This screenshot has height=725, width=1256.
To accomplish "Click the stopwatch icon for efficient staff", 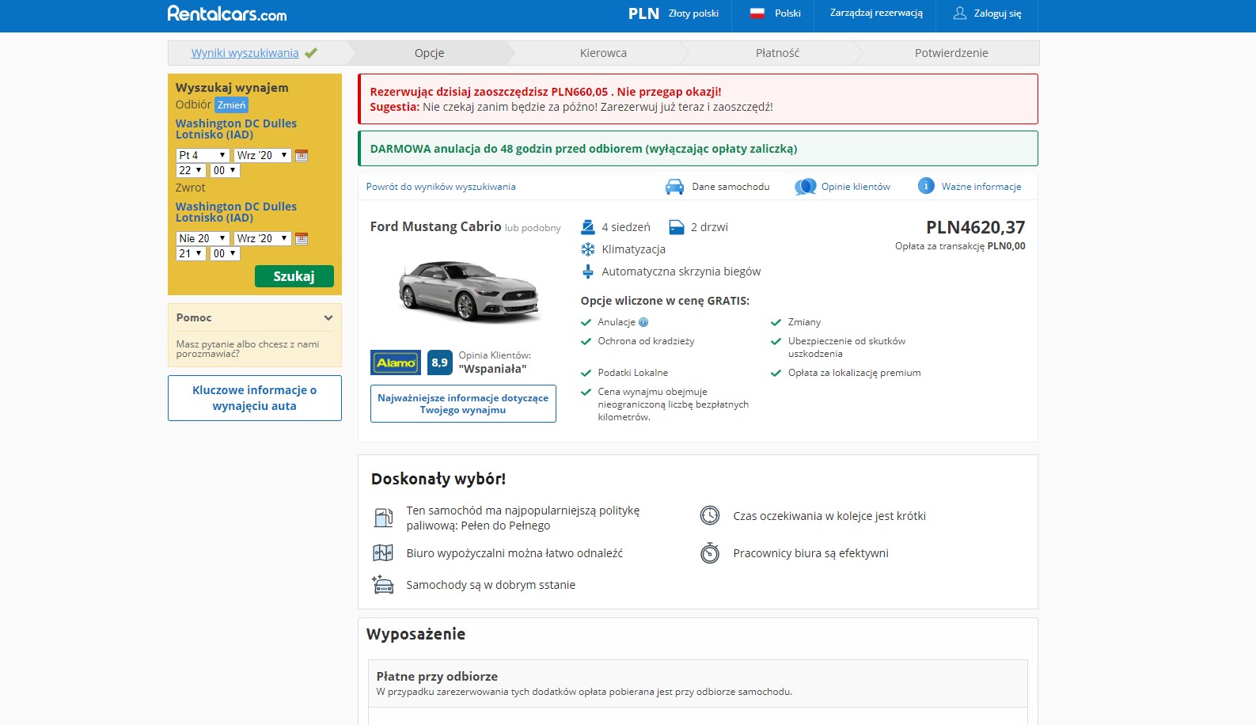I will (x=710, y=552).
